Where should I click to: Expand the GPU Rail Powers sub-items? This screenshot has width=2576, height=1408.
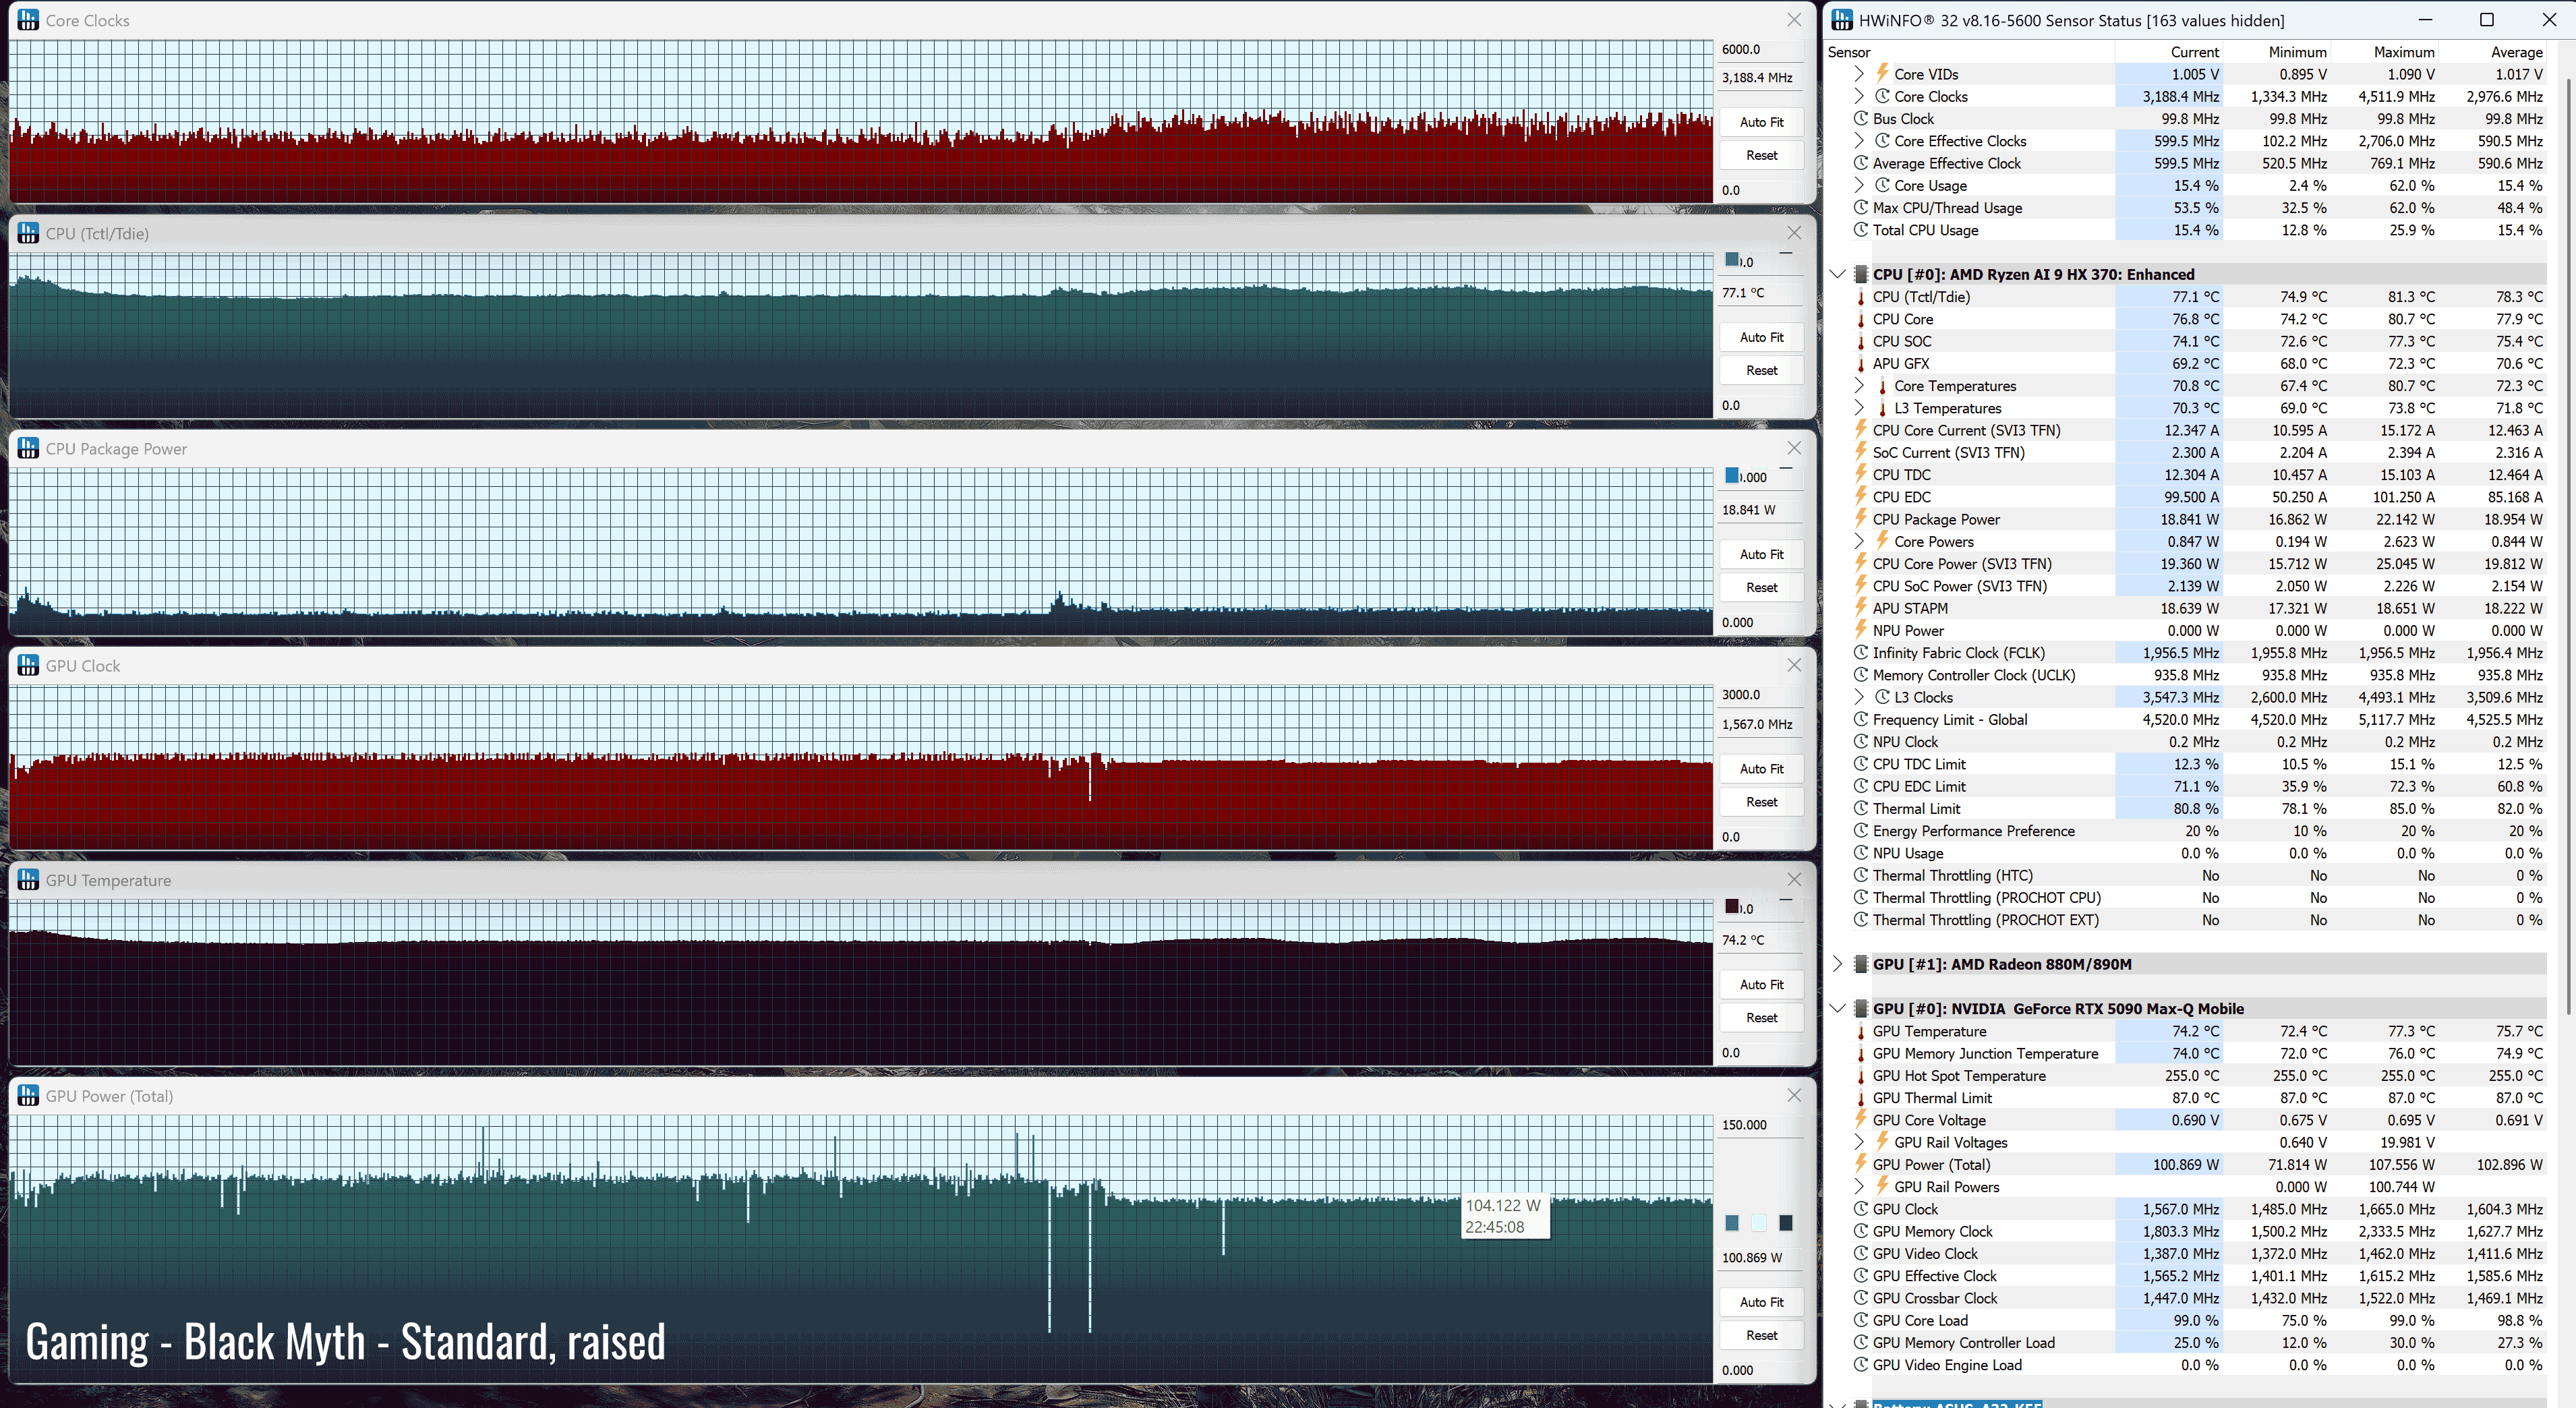tap(1858, 1187)
